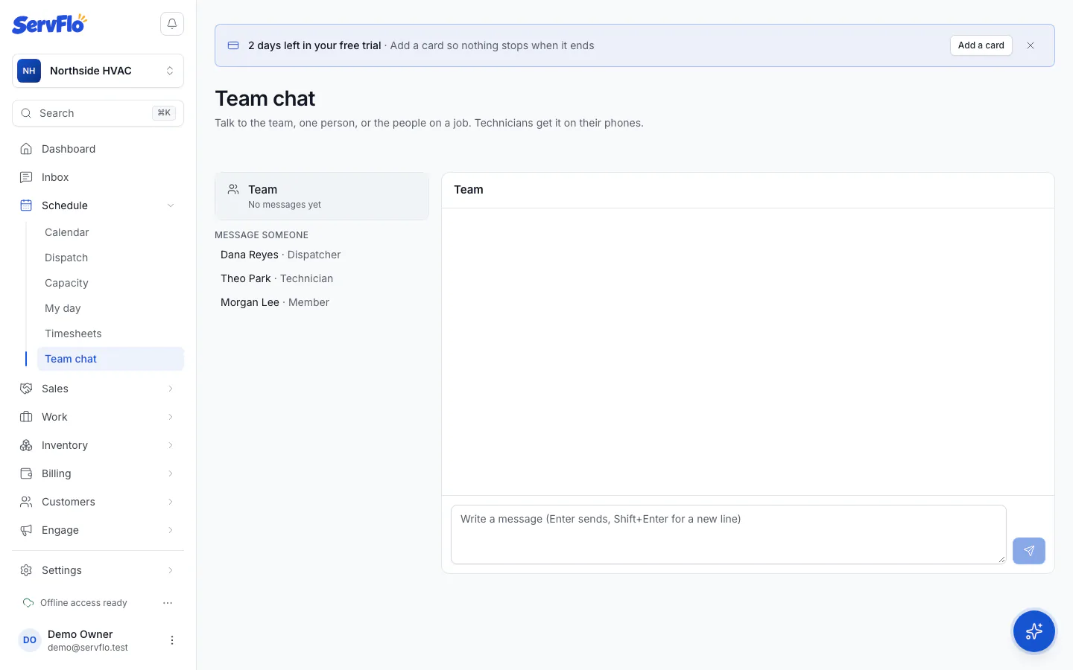Open the notifications bell
Viewport: 1073px width, 670px height.
tap(172, 24)
